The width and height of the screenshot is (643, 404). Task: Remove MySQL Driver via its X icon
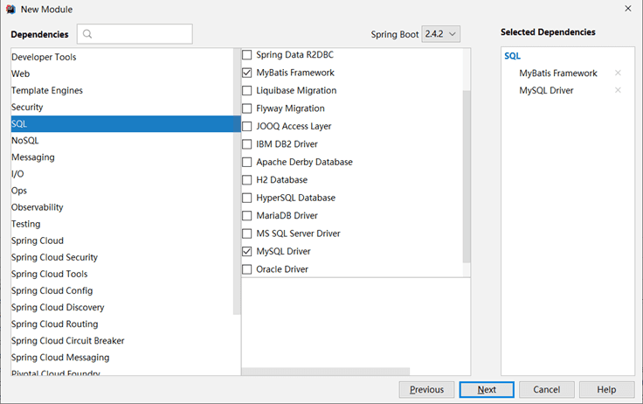click(x=618, y=90)
